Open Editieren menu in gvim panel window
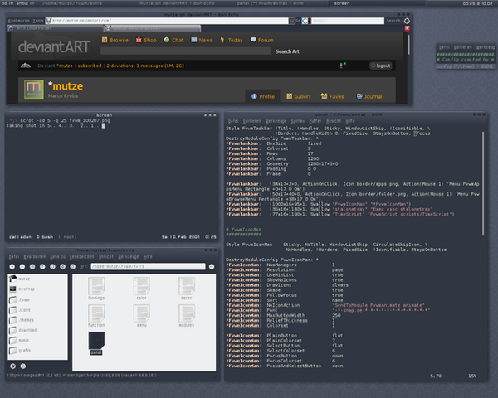 click(x=252, y=121)
